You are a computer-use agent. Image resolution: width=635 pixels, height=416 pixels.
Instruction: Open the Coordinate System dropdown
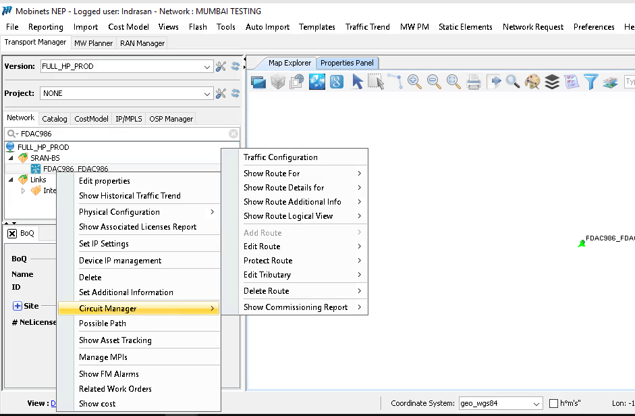536,403
